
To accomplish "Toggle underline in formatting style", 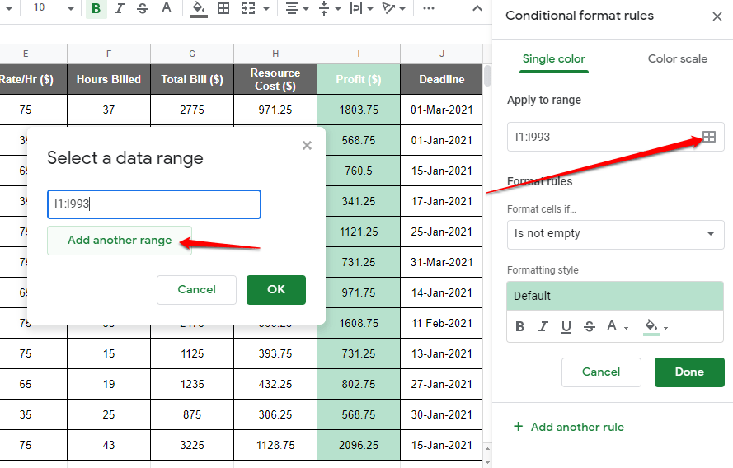I will pos(566,326).
